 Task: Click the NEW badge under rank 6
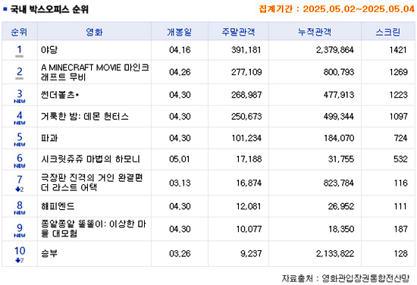(x=20, y=166)
